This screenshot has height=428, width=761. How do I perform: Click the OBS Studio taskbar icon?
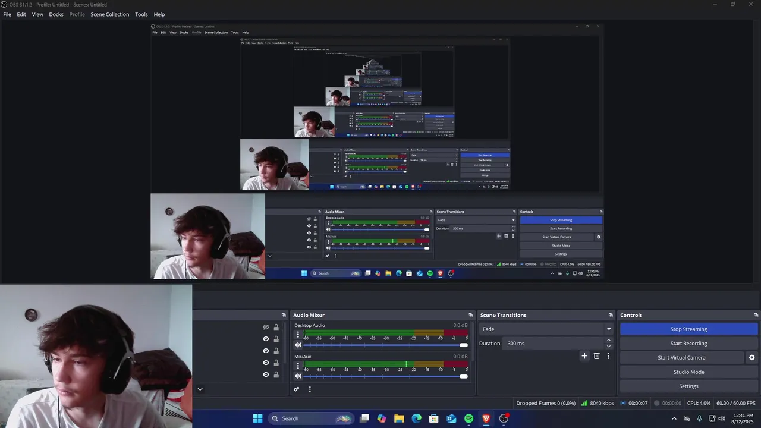click(x=504, y=418)
